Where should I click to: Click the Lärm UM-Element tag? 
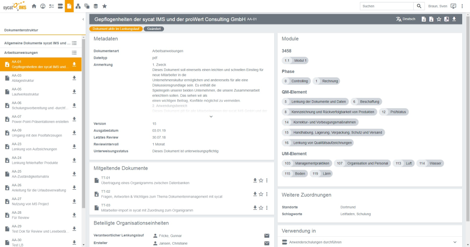coord(321,174)
